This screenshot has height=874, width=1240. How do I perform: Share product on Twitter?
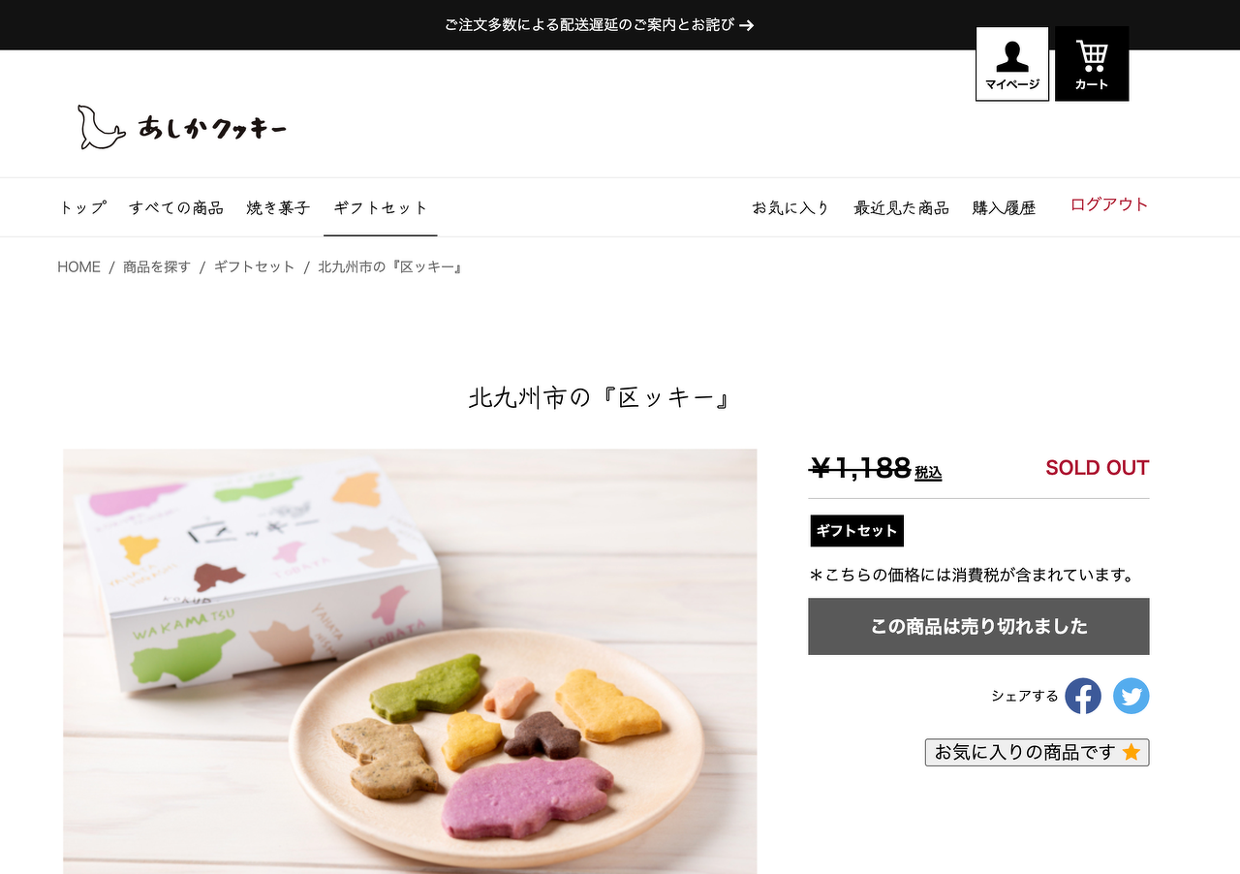1131,696
